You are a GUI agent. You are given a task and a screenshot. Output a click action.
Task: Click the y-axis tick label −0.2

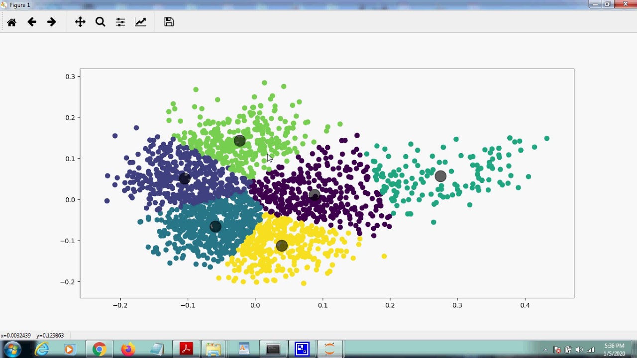[x=68, y=282]
